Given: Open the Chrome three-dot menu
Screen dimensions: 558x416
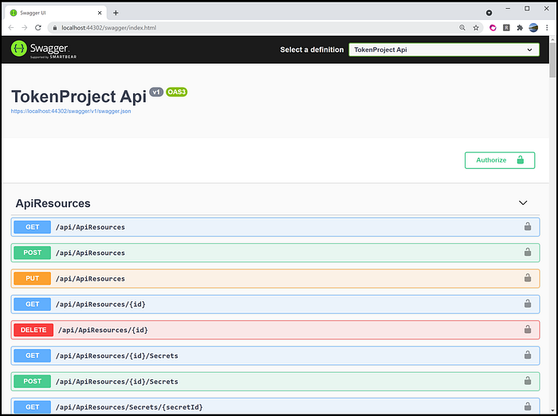Looking at the screenshot, I should click(547, 28).
